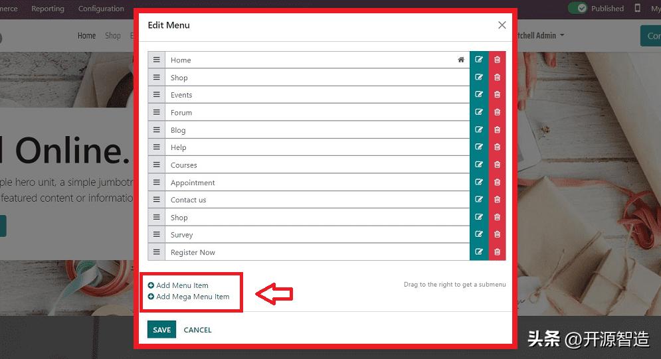Cancel editing the menu
The height and width of the screenshot is (359, 661).
click(197, 330)
